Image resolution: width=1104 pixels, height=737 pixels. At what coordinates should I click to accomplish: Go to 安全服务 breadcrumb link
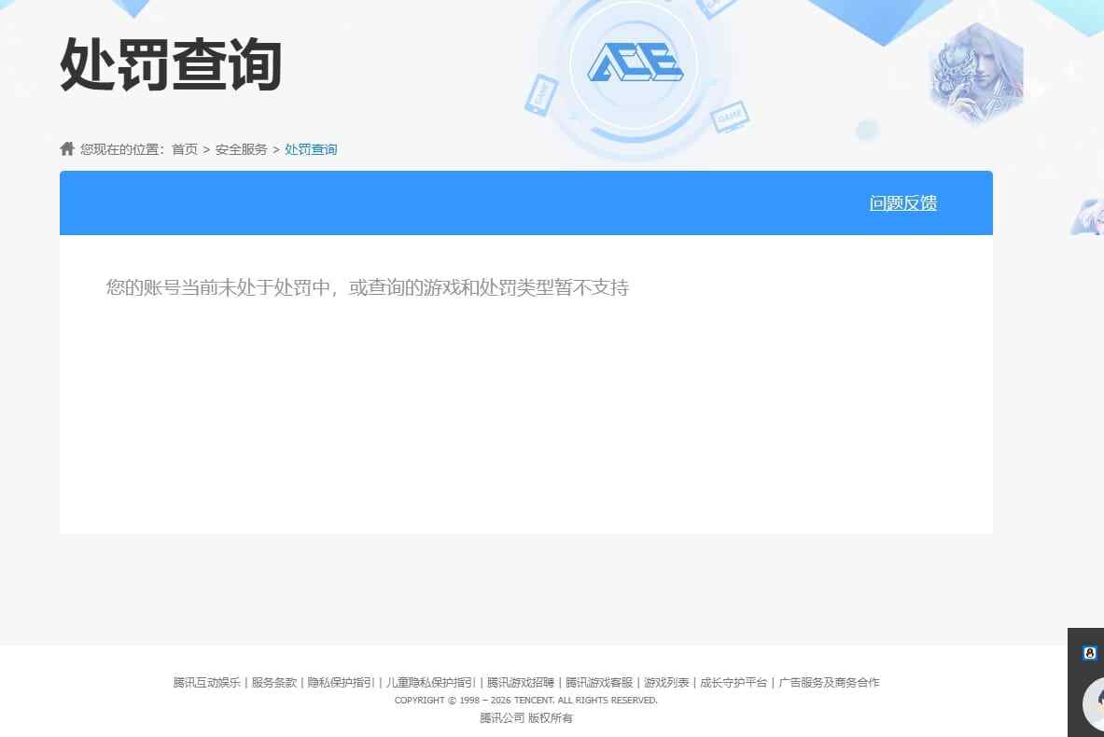coord(241,149)
